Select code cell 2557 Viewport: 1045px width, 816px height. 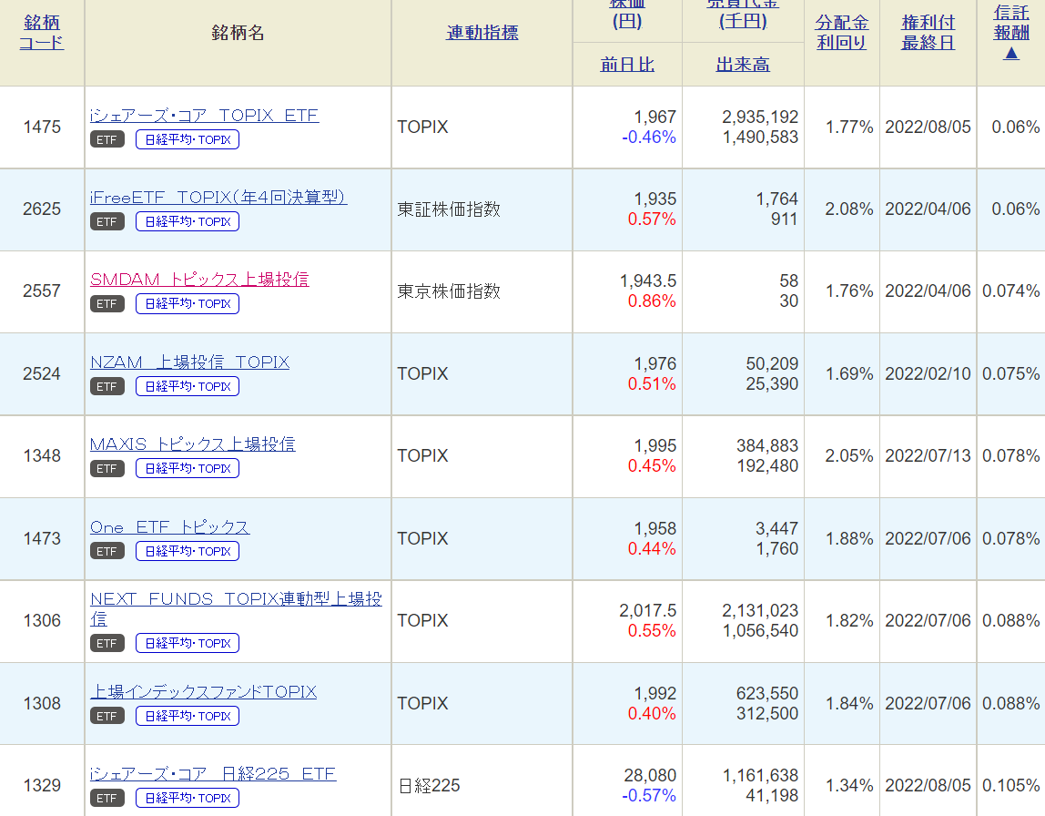pyautogui.click(x=42, y=291)
